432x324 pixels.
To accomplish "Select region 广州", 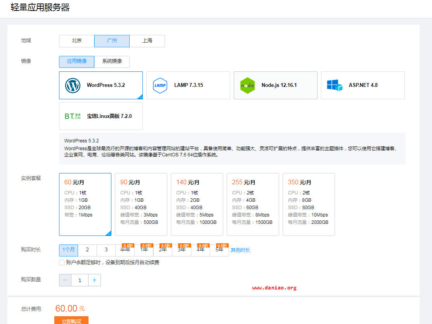I will [112, 41].
